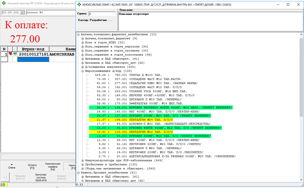The height and width of the screenshot is (188, 304).
Task: Expand the Боль в горле_НПВП [30] node
Action: pos(82,43)
